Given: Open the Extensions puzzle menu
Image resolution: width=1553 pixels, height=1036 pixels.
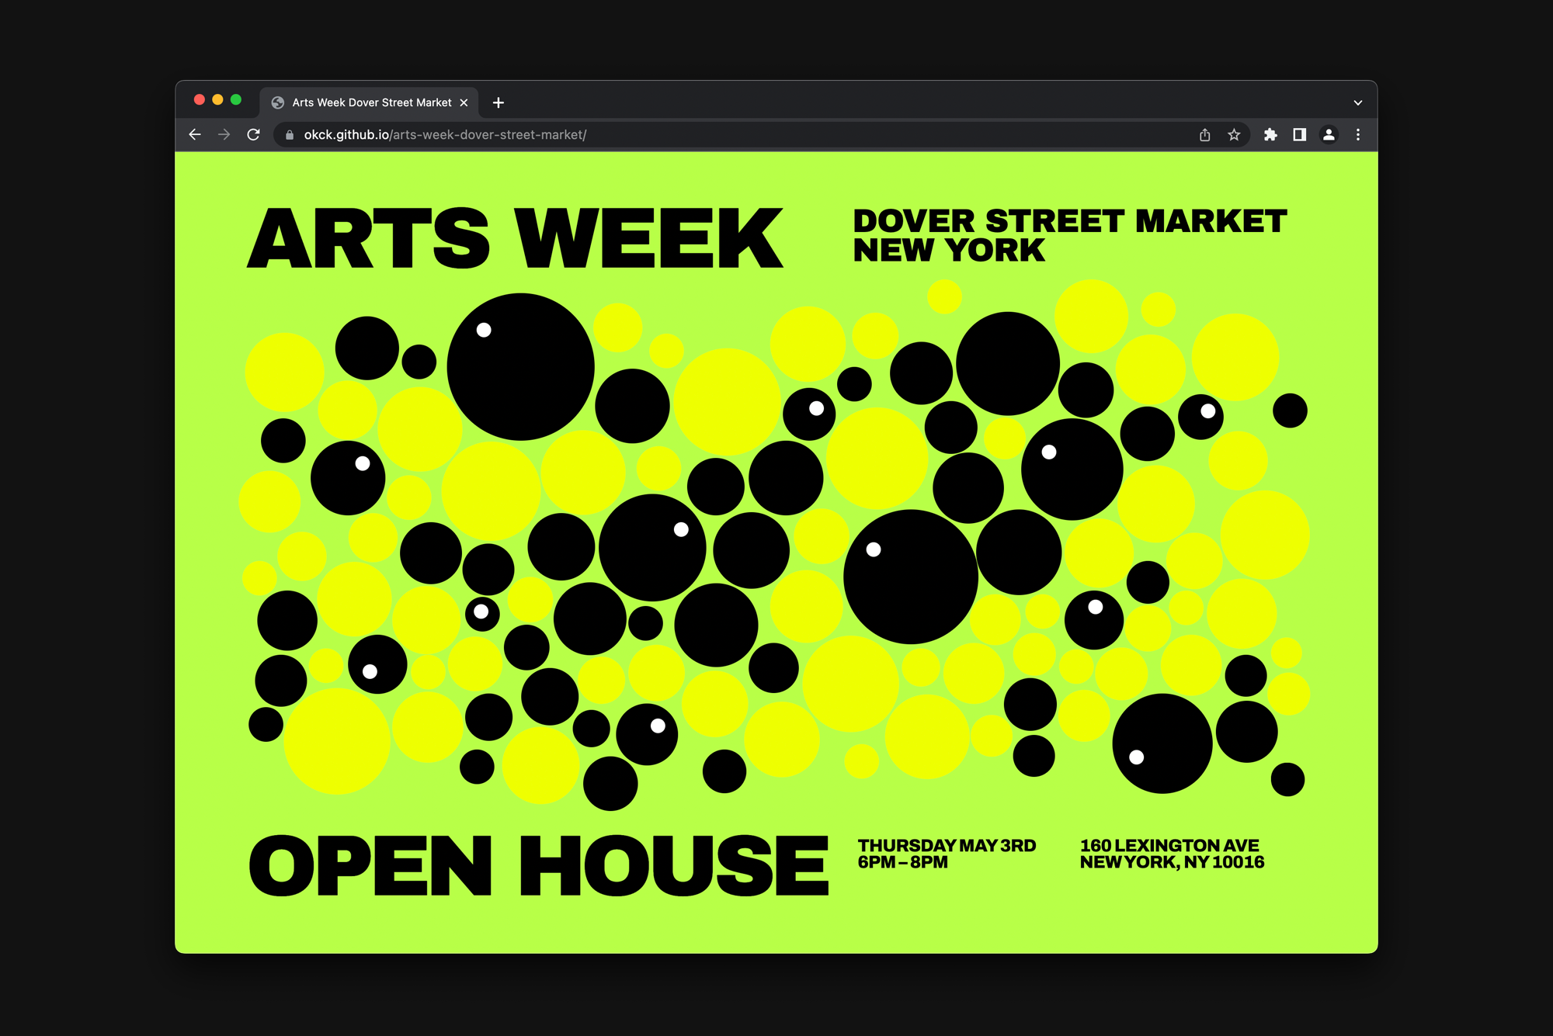Looking at the screenshot, I should [1270, 135].
